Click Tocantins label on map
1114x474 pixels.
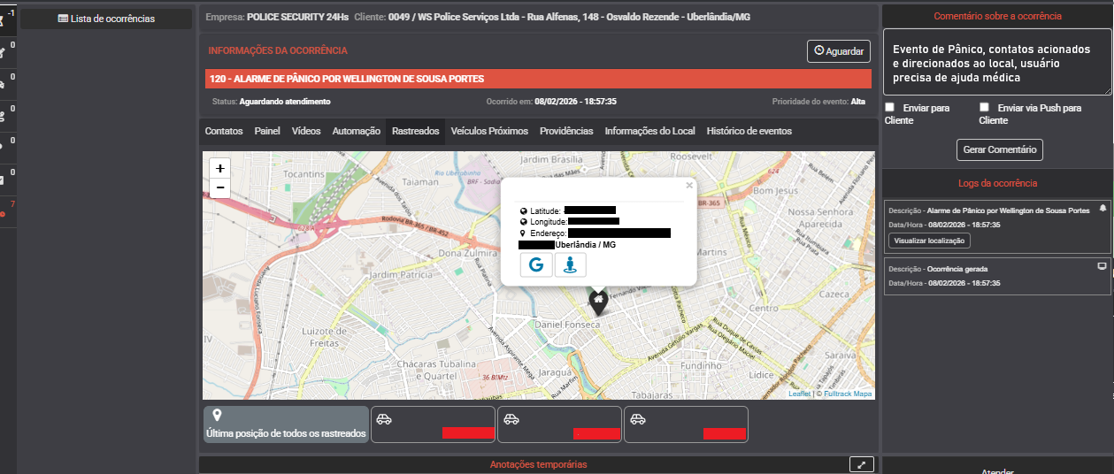pos(303,175)
